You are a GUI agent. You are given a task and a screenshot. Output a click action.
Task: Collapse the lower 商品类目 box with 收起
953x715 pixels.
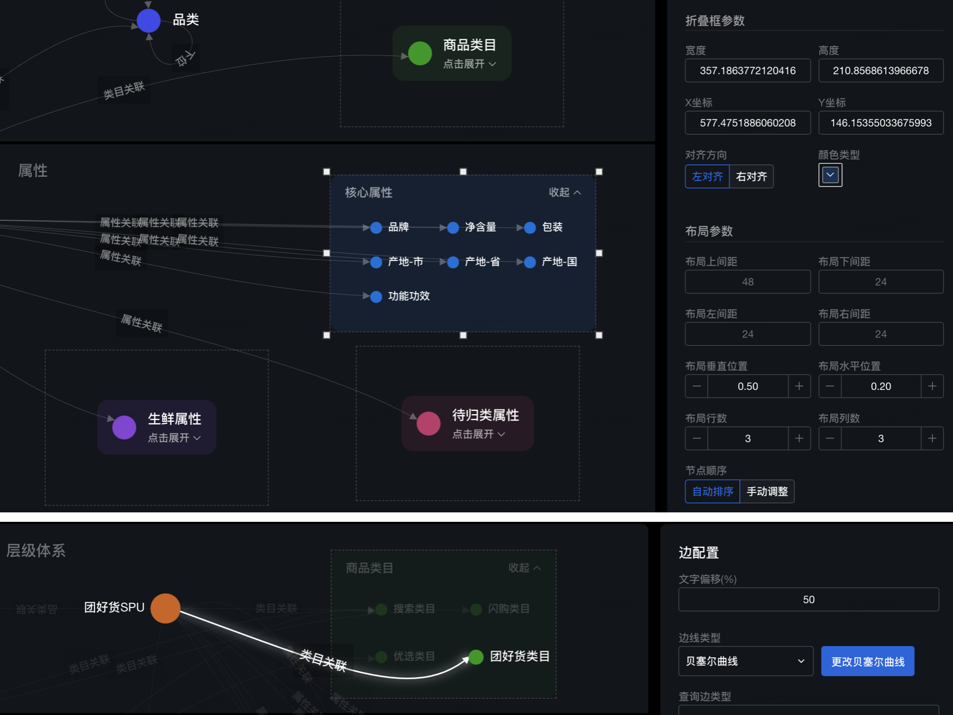pyautogui.click(x=524, y=568)
